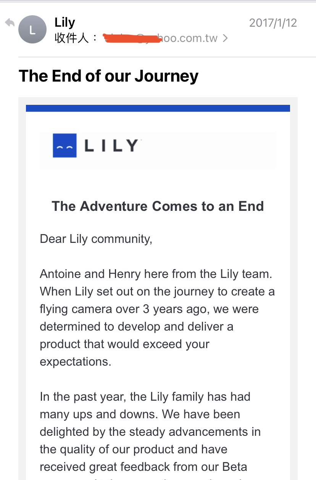Click the Dear Lily community greeting line

pyautogui.click(x=96, y=239)
